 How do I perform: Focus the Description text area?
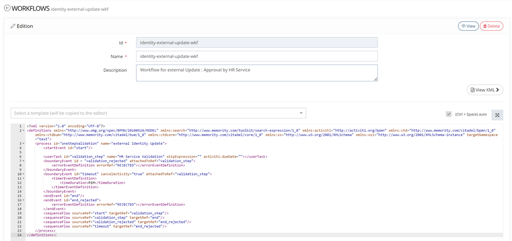click(x=257, y=73)
